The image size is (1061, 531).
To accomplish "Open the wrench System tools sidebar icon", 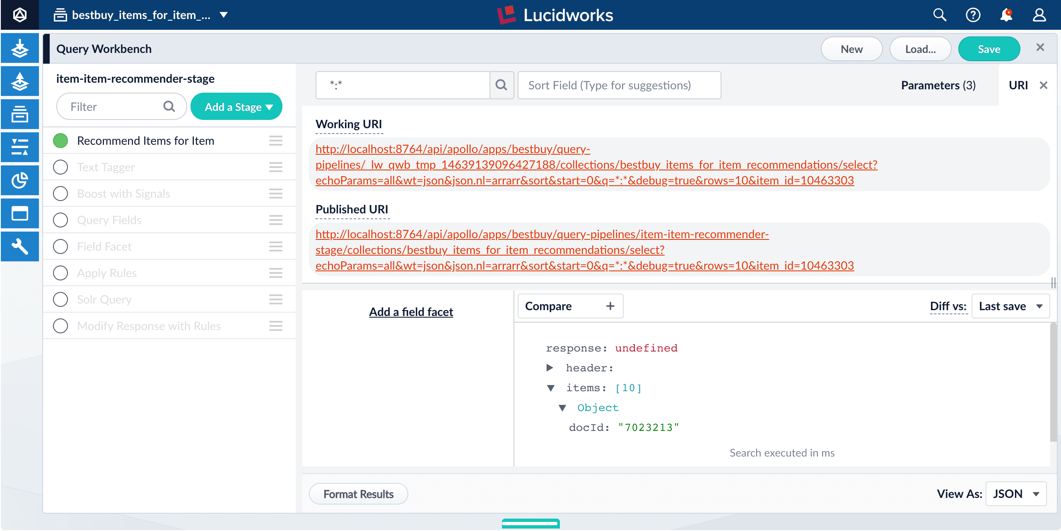I will click(x=19, y=246).
